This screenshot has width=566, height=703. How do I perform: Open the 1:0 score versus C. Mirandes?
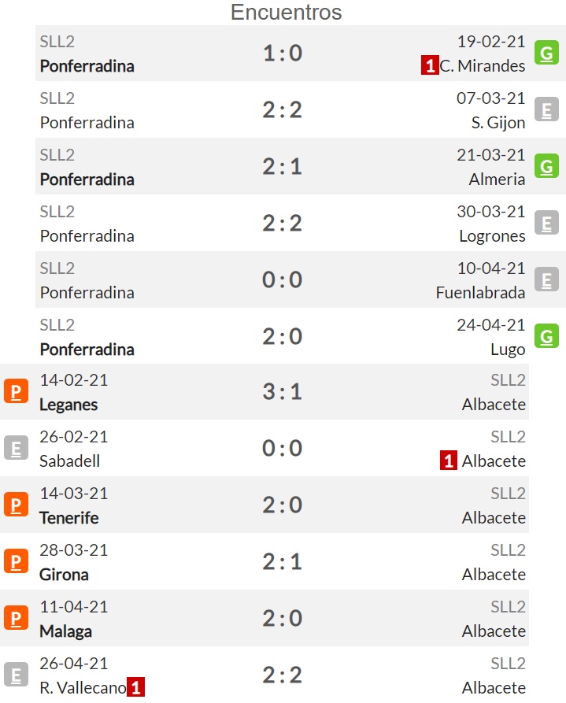(x=283, y=53)
